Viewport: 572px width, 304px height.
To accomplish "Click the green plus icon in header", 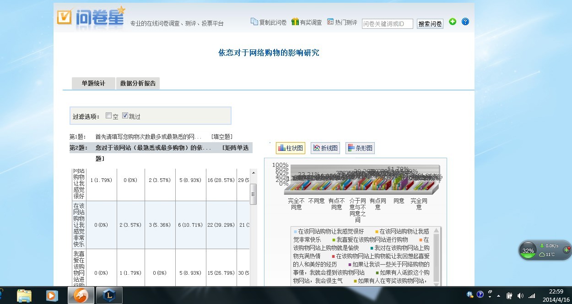I will click(x=453, y=21).
